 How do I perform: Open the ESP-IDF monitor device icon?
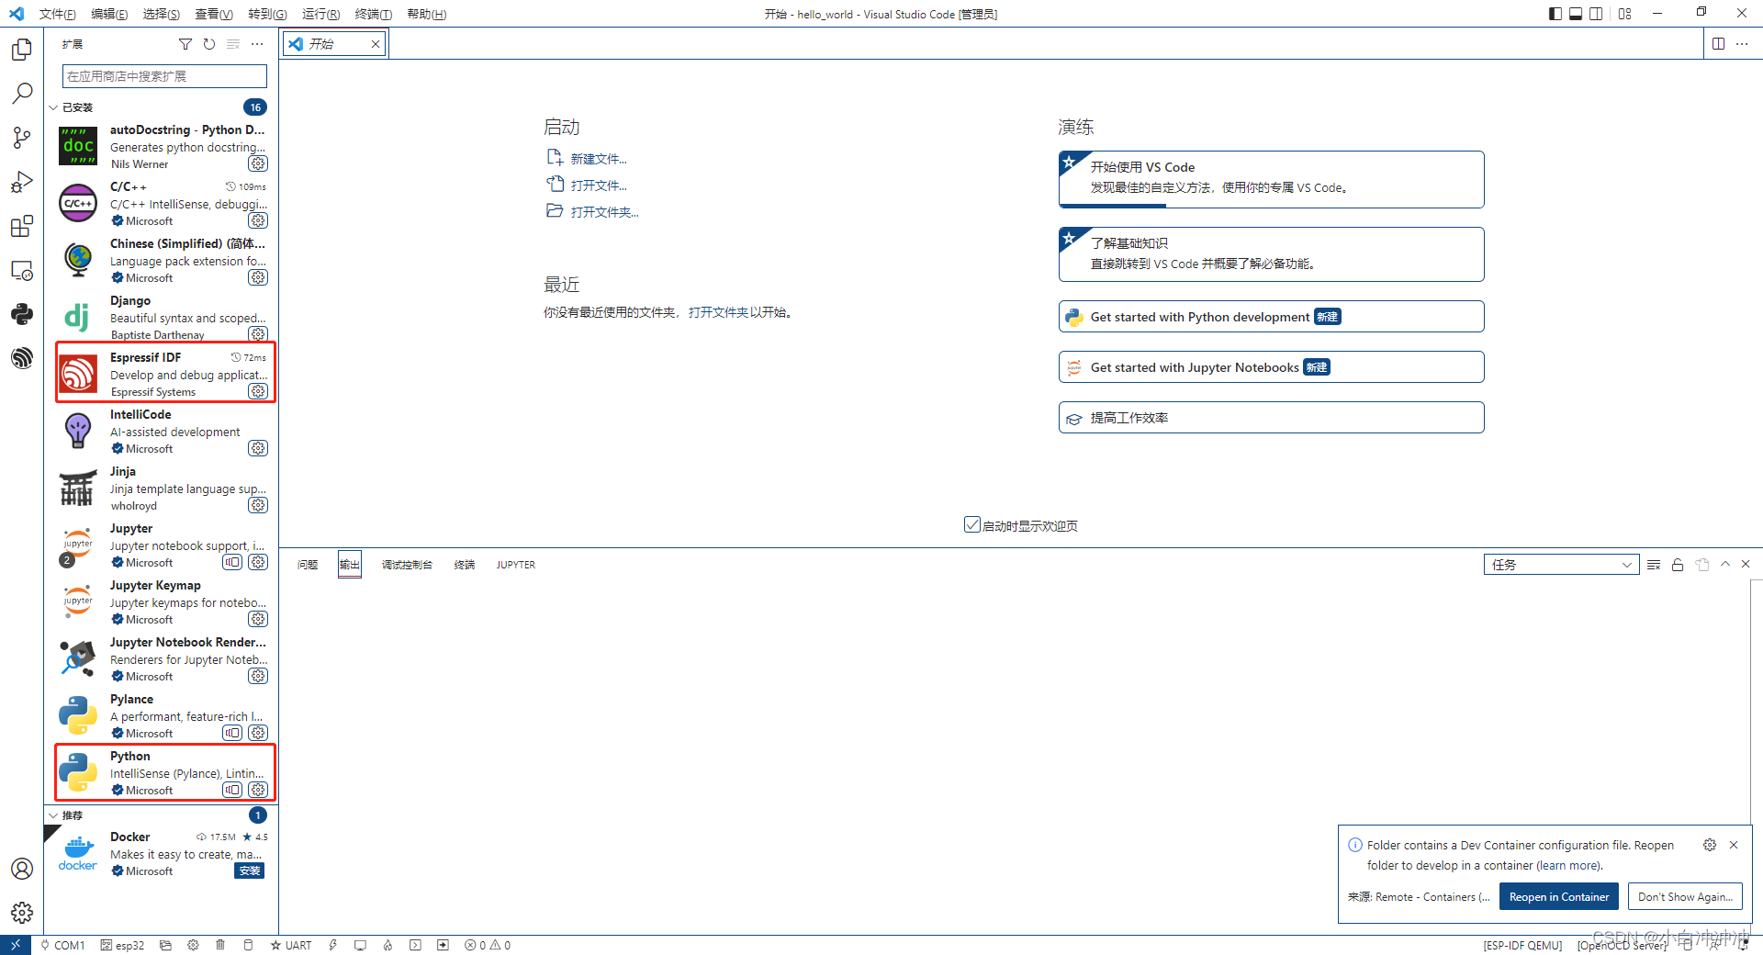(360, 945)
